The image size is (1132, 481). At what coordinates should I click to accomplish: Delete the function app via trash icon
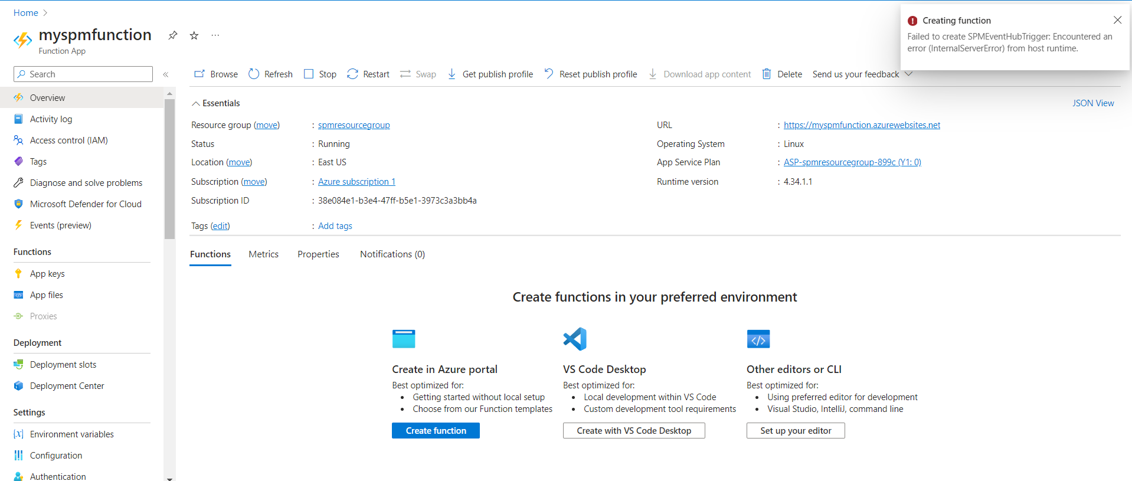click(767, 74)
